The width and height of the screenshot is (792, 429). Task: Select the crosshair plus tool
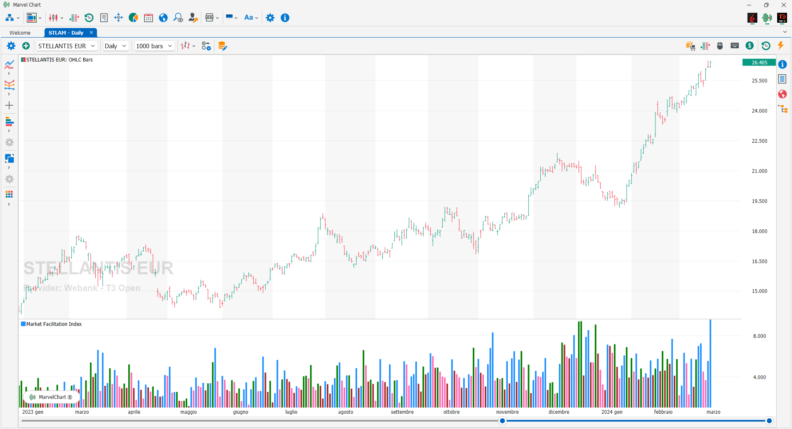point(9,106)
